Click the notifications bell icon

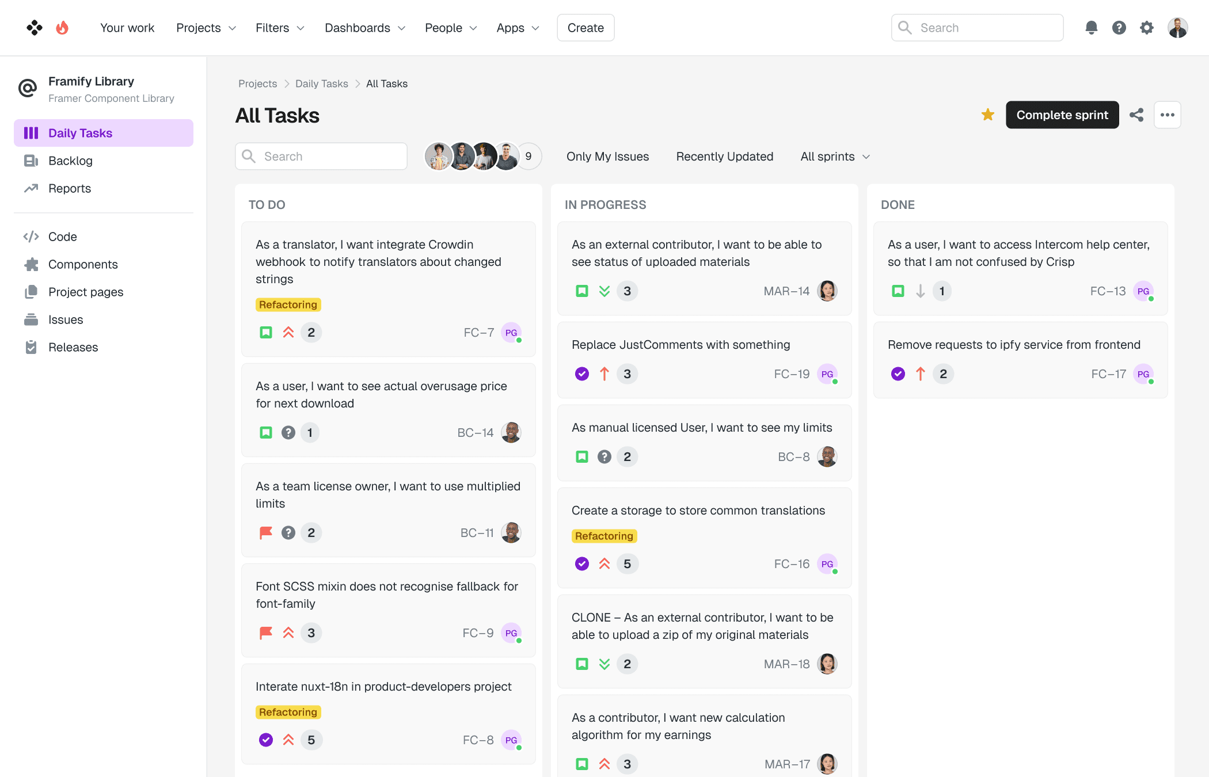1091,28
